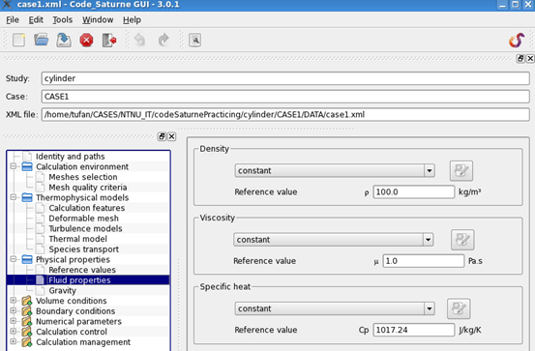Select Meshes selection tree item
The image size is (535, 351).
83,177
